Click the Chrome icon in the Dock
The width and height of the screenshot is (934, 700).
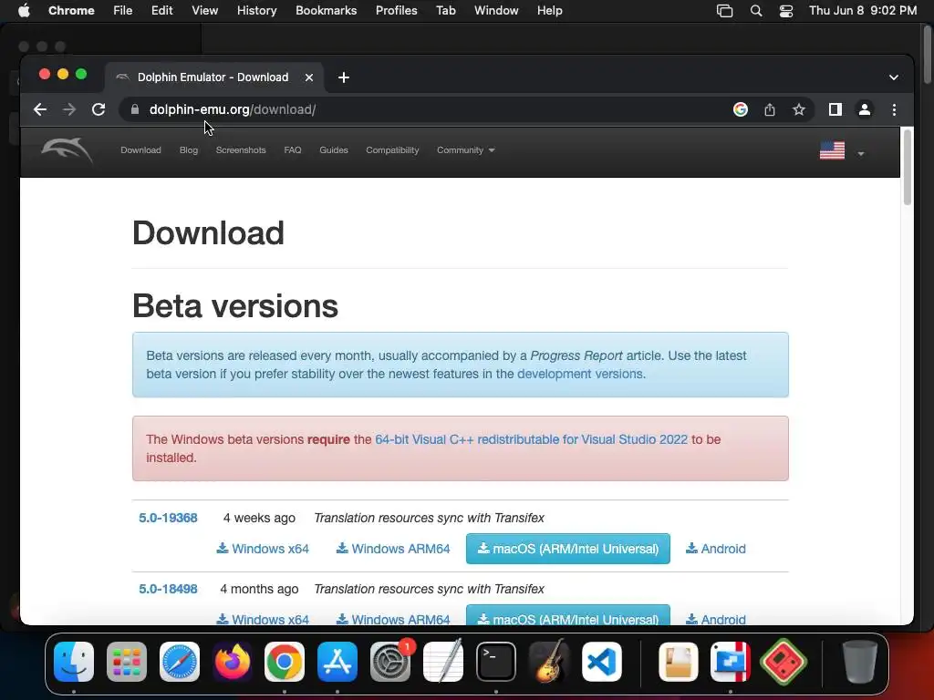285,662
